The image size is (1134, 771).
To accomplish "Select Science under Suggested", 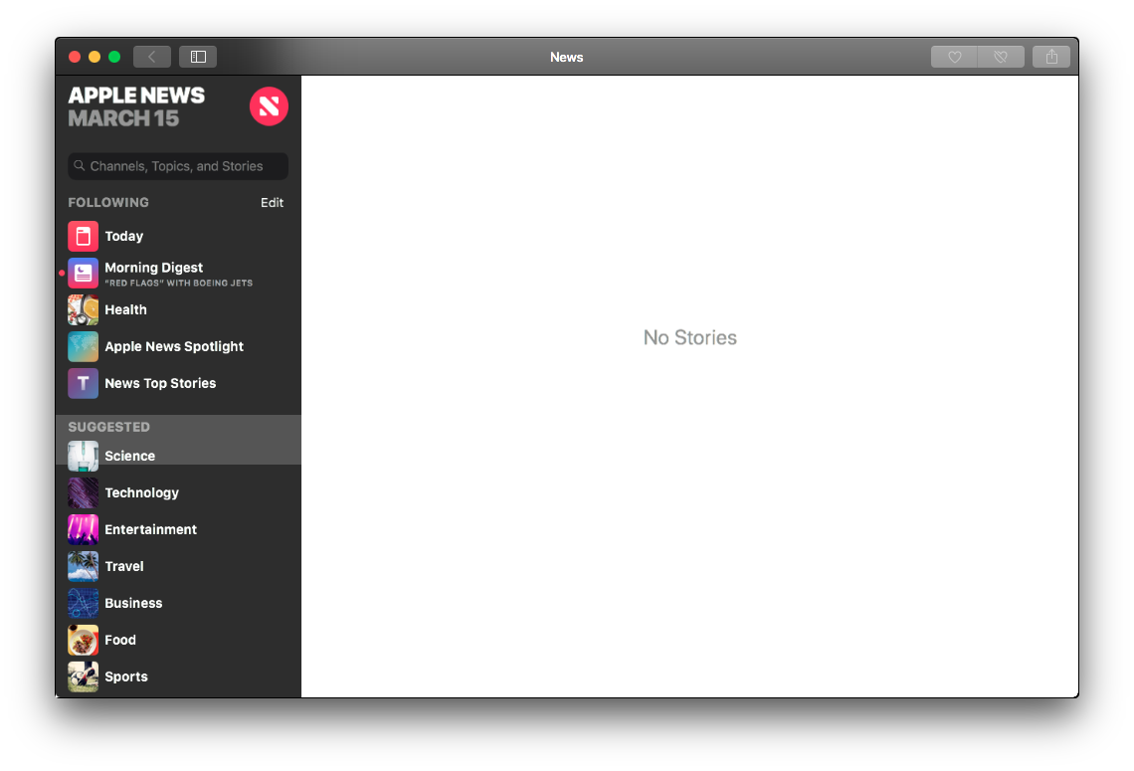I will tap(130, 456).
